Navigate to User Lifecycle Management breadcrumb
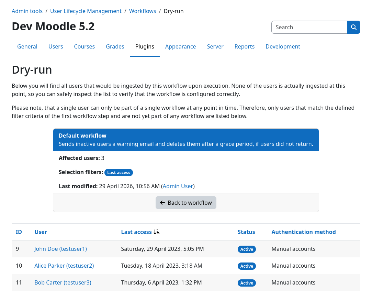 point(86,11)
